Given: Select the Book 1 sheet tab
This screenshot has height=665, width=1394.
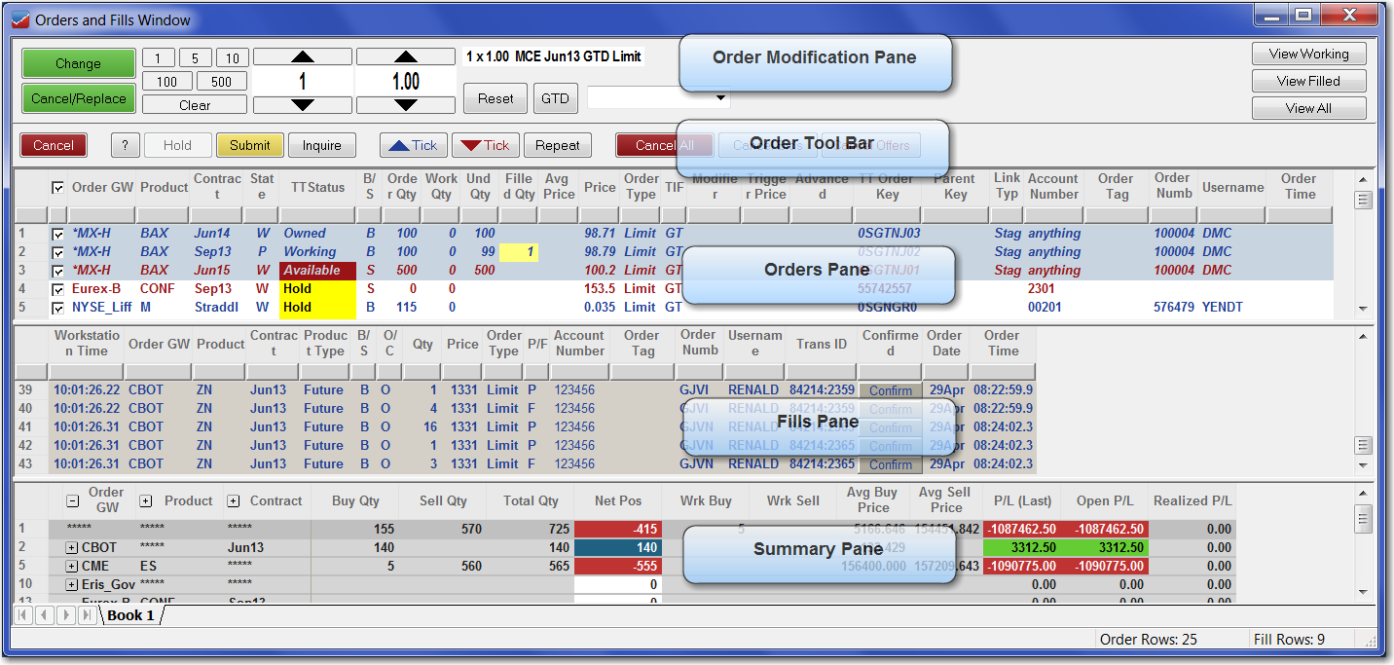Looking at the screenshot, I should (130, 615).
